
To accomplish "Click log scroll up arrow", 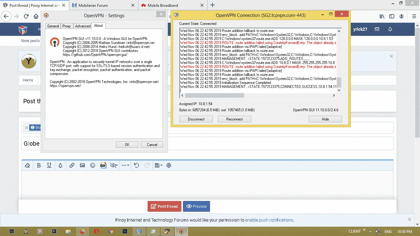I will (339, 31).
